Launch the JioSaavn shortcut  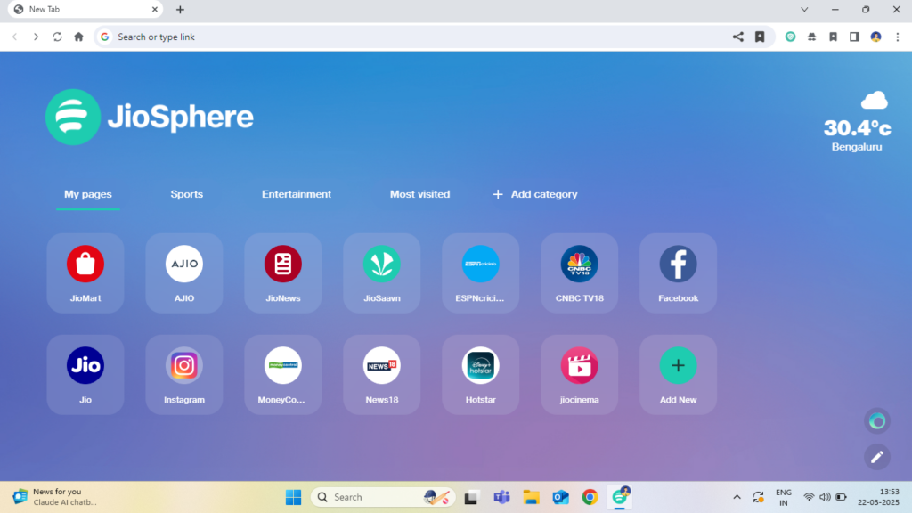click(x=382, y=273)
